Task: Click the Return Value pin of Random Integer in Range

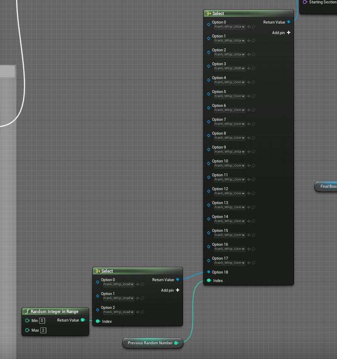Action: [83, 320]
